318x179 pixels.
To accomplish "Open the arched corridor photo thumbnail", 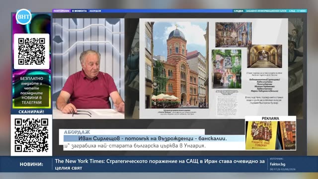I will coord(264,56).
